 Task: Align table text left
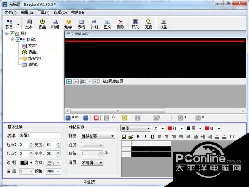[159, 137]
